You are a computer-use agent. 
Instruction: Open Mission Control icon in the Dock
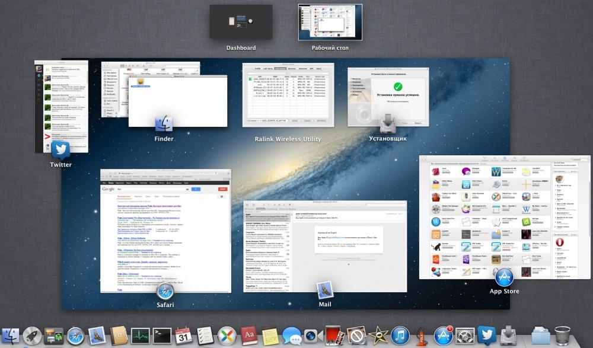coord(54,336)
